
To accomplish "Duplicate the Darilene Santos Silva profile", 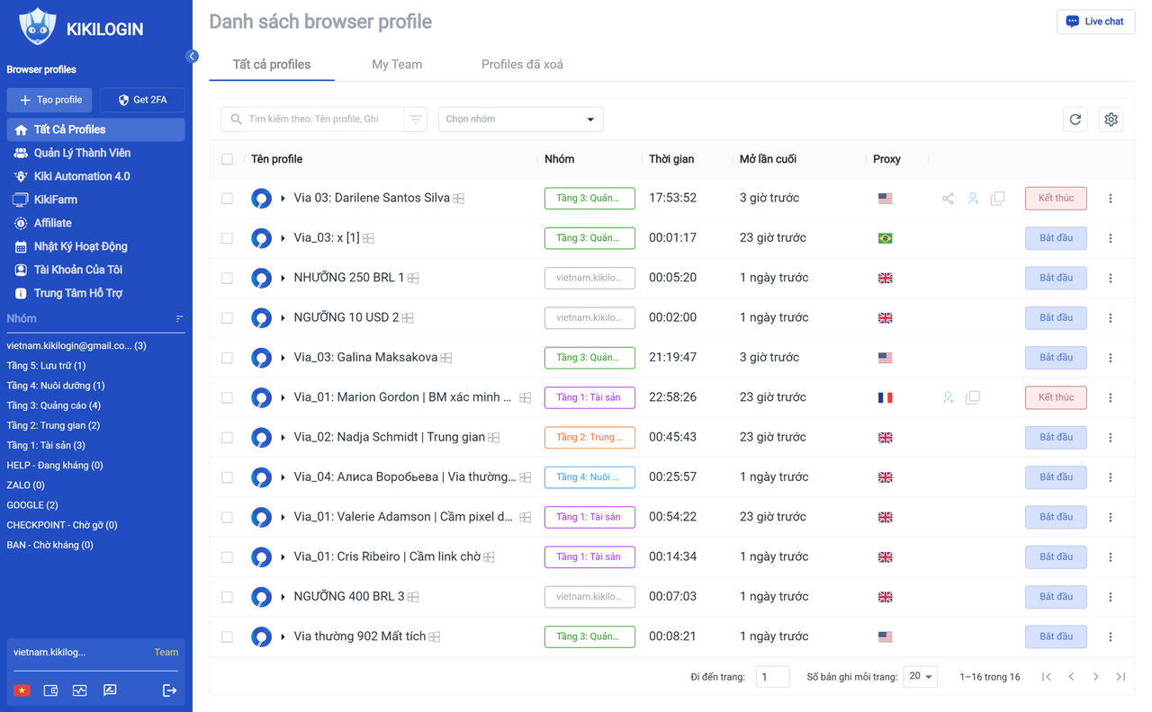I will (997, 198).
